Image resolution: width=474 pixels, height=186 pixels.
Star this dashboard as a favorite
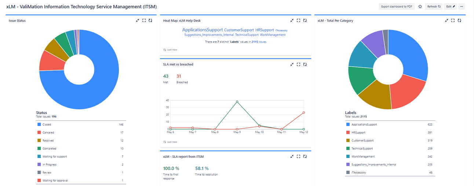pos(420,6)
